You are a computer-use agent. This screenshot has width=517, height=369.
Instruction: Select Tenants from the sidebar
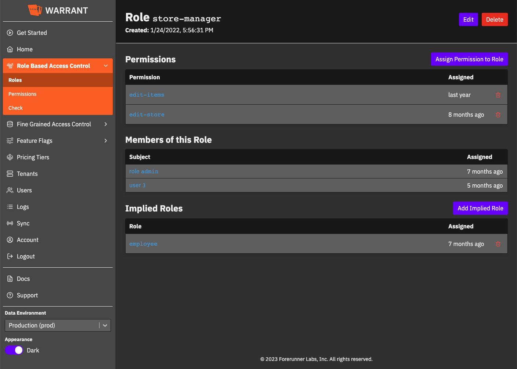click(x=27, y=174)
